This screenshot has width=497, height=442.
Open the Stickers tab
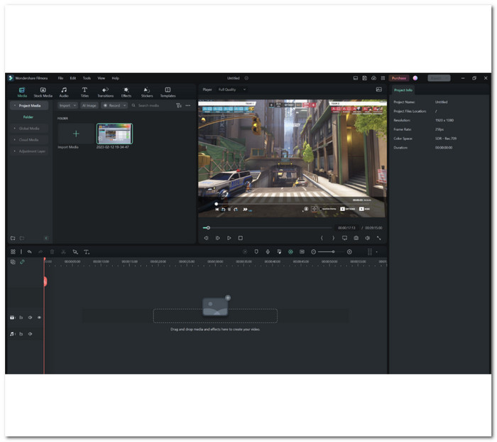(x=147, y=92)
